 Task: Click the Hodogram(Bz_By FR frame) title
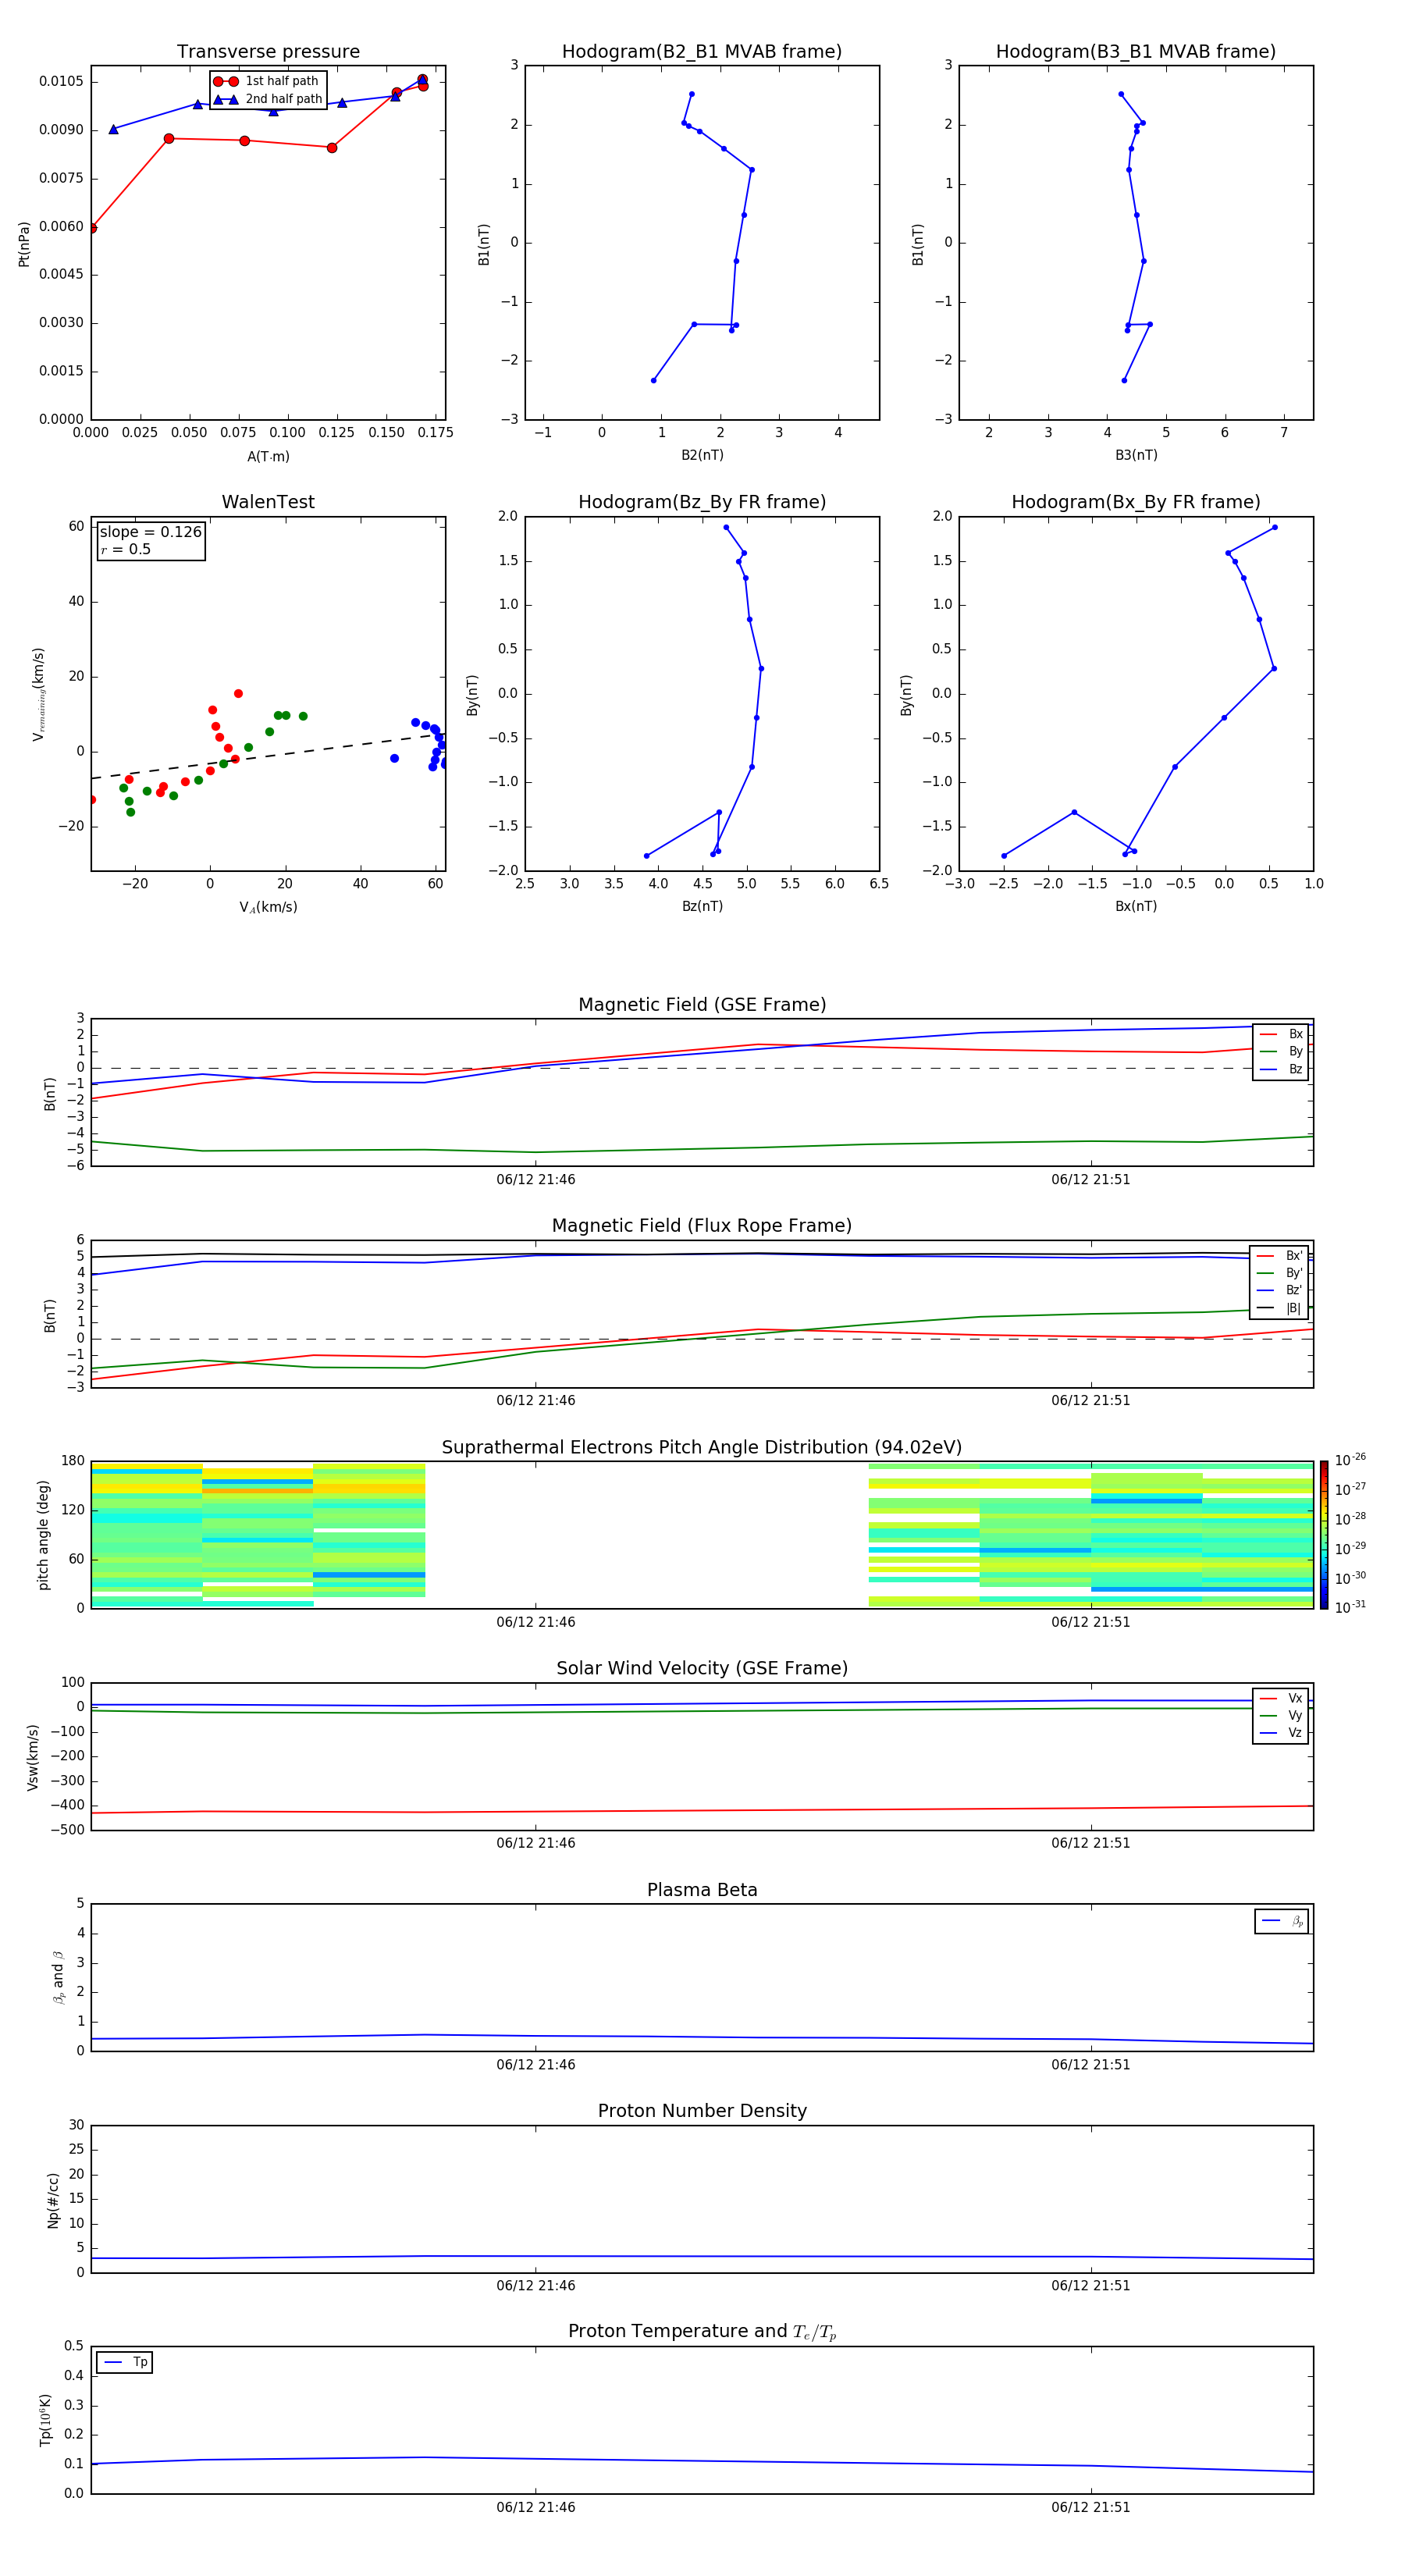click(x=702, y=502)
